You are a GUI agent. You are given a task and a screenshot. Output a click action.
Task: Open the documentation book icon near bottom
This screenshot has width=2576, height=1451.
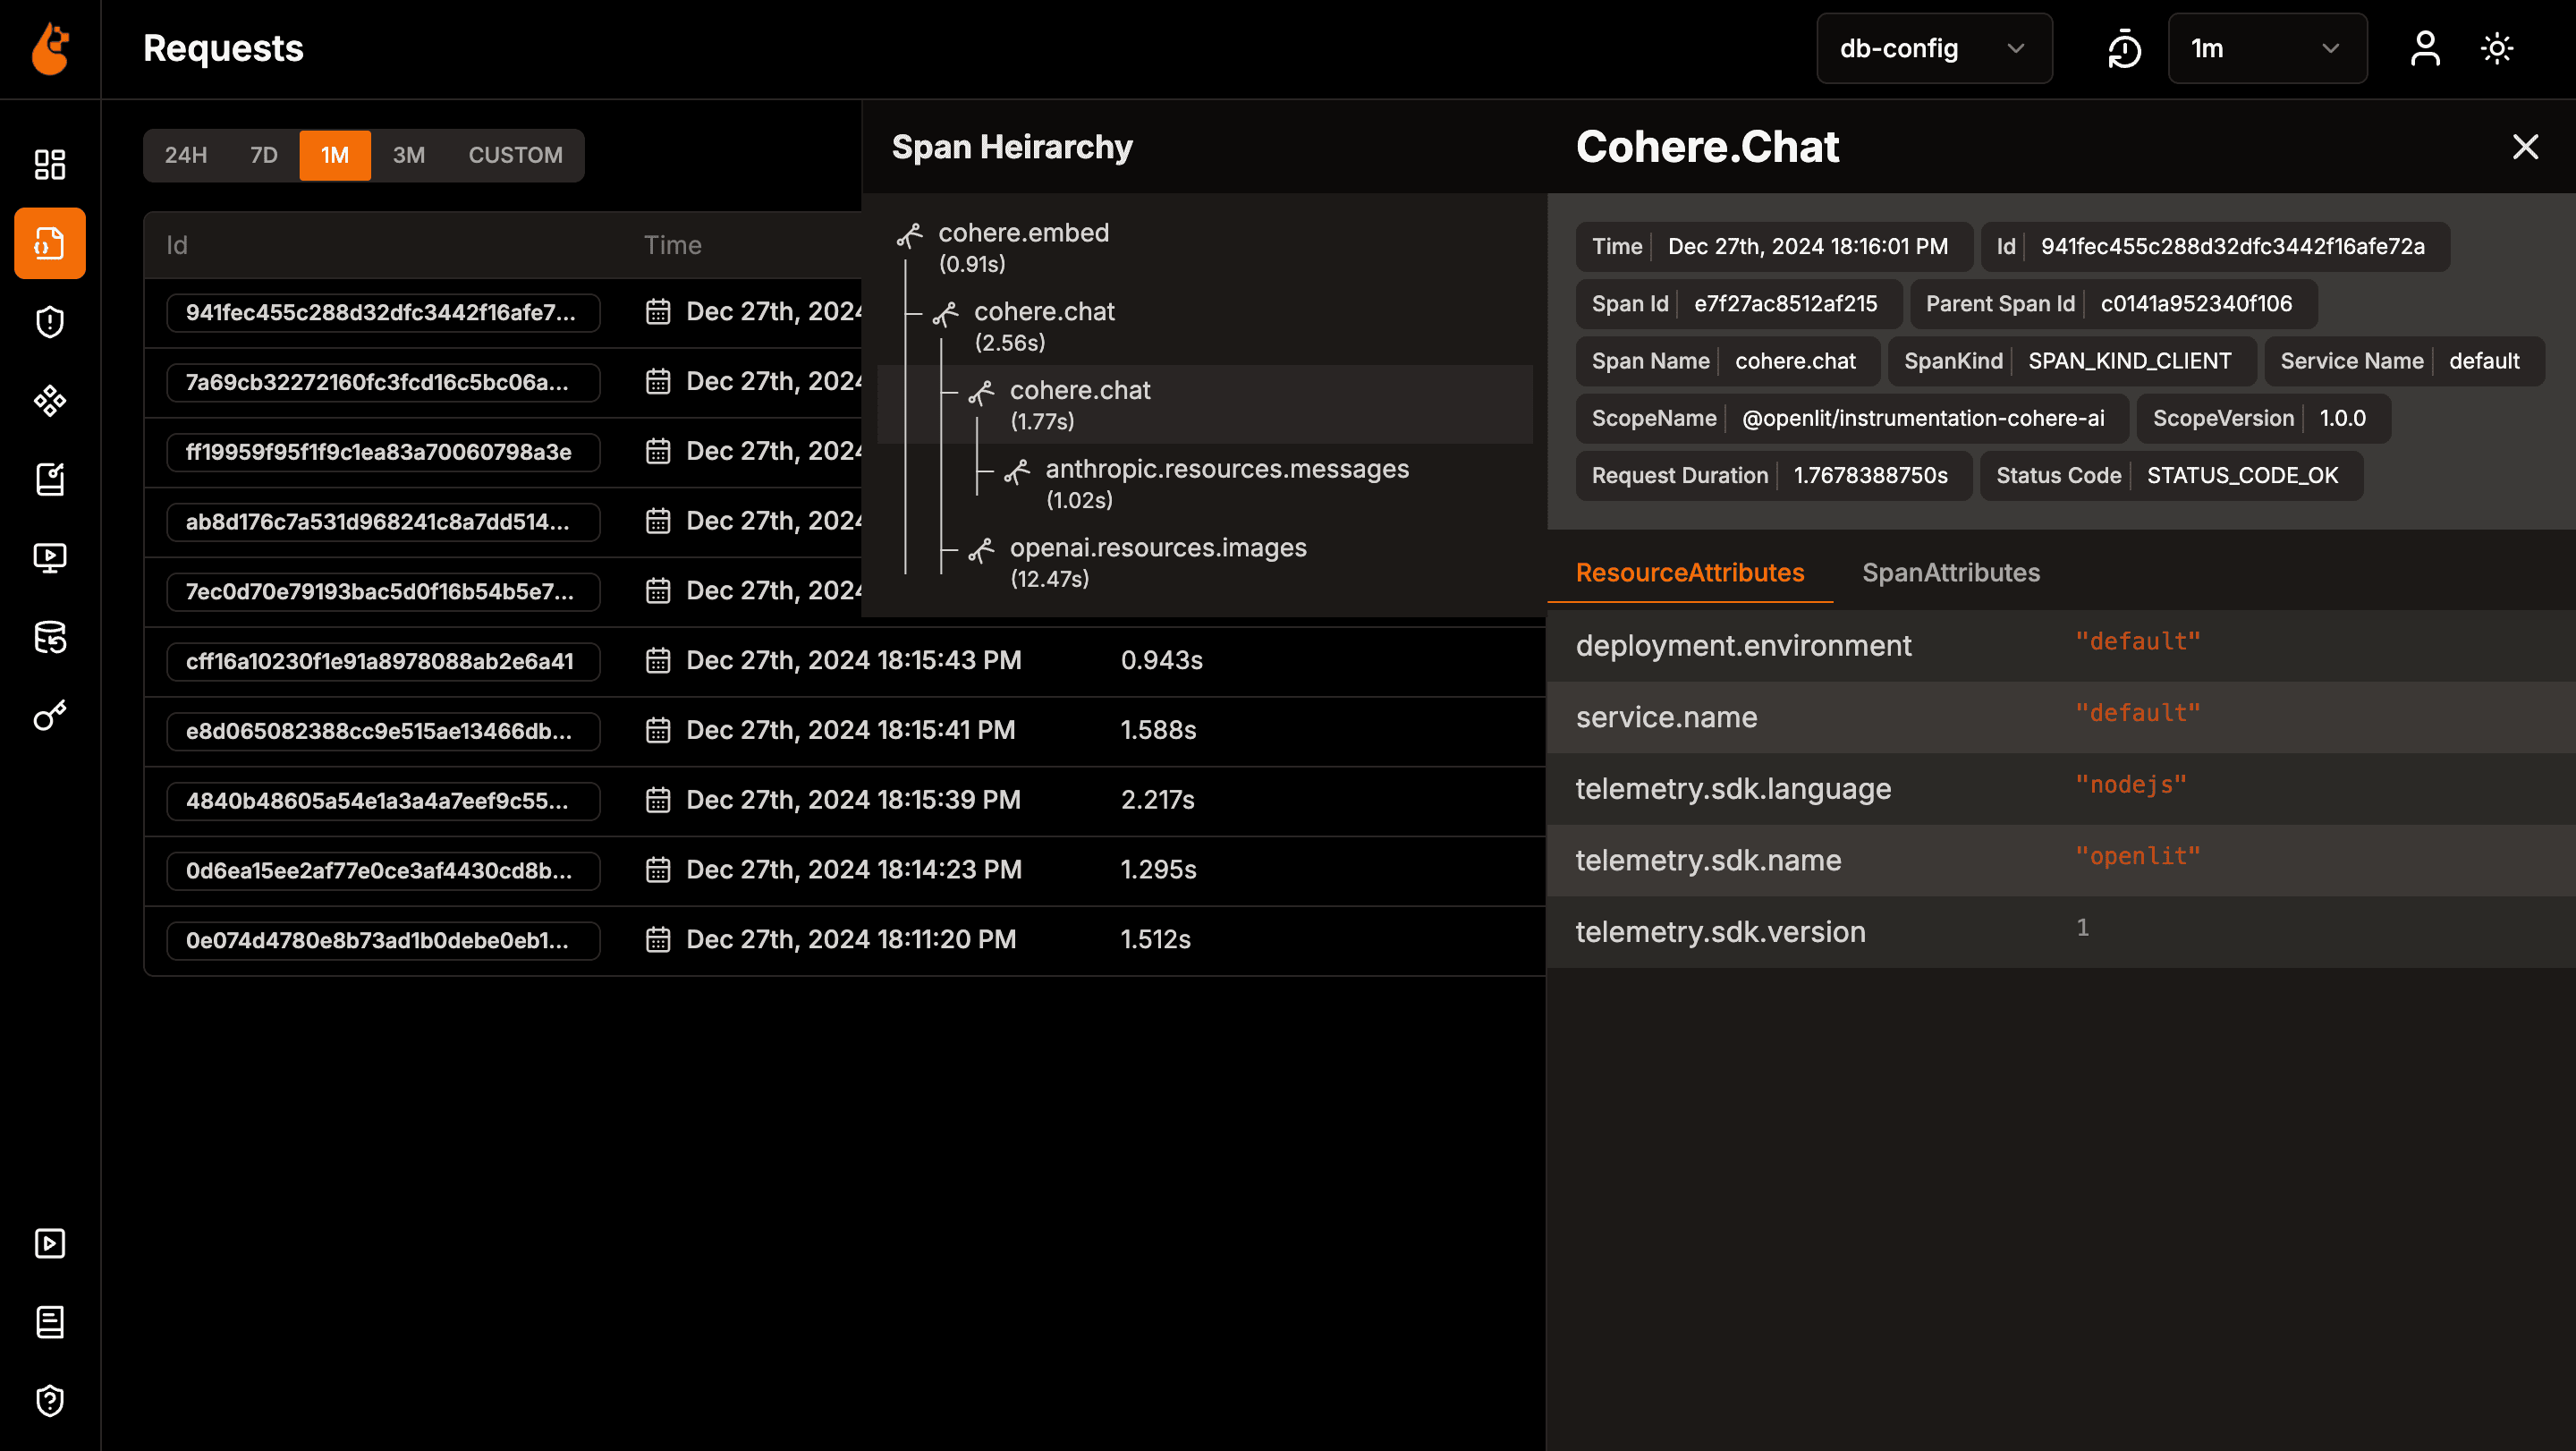coord(48,1322)
